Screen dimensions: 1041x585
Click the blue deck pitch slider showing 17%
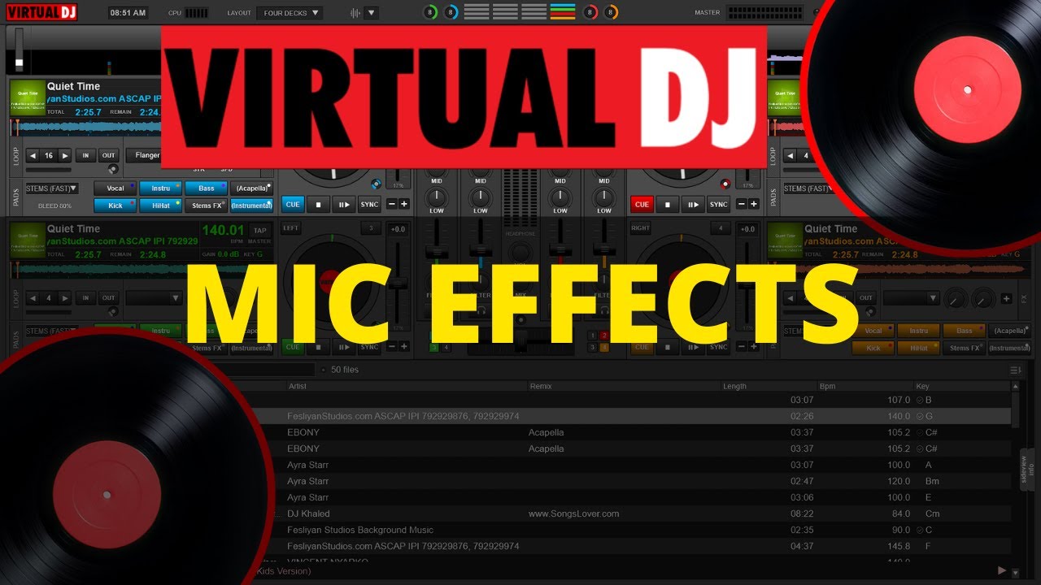point(398,179)
